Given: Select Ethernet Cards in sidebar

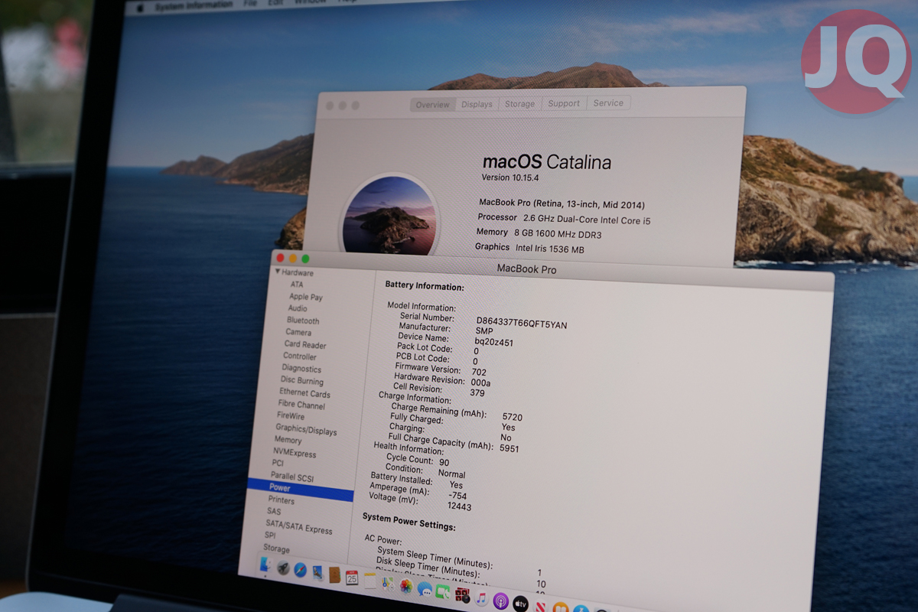Looking at the screenshot, I should point(304,393).
